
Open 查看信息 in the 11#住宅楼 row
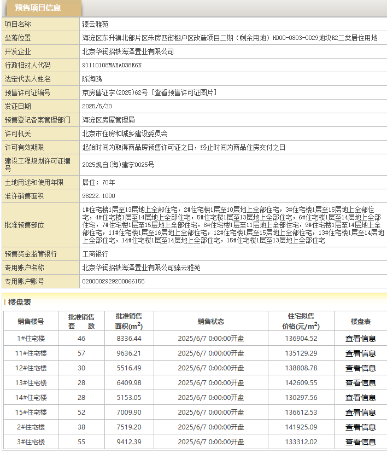[360, 353]
